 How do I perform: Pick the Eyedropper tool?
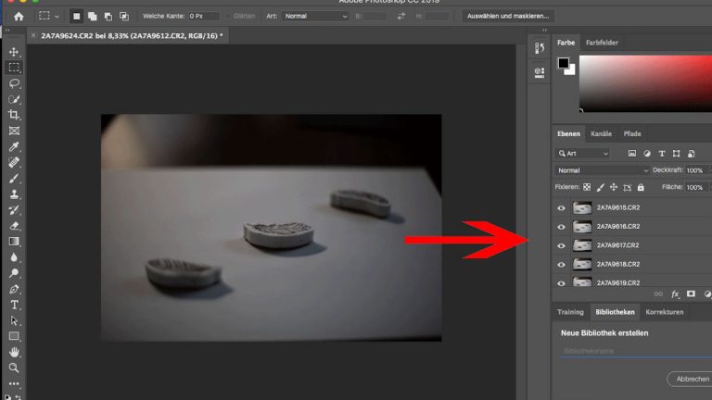point(14,146)
